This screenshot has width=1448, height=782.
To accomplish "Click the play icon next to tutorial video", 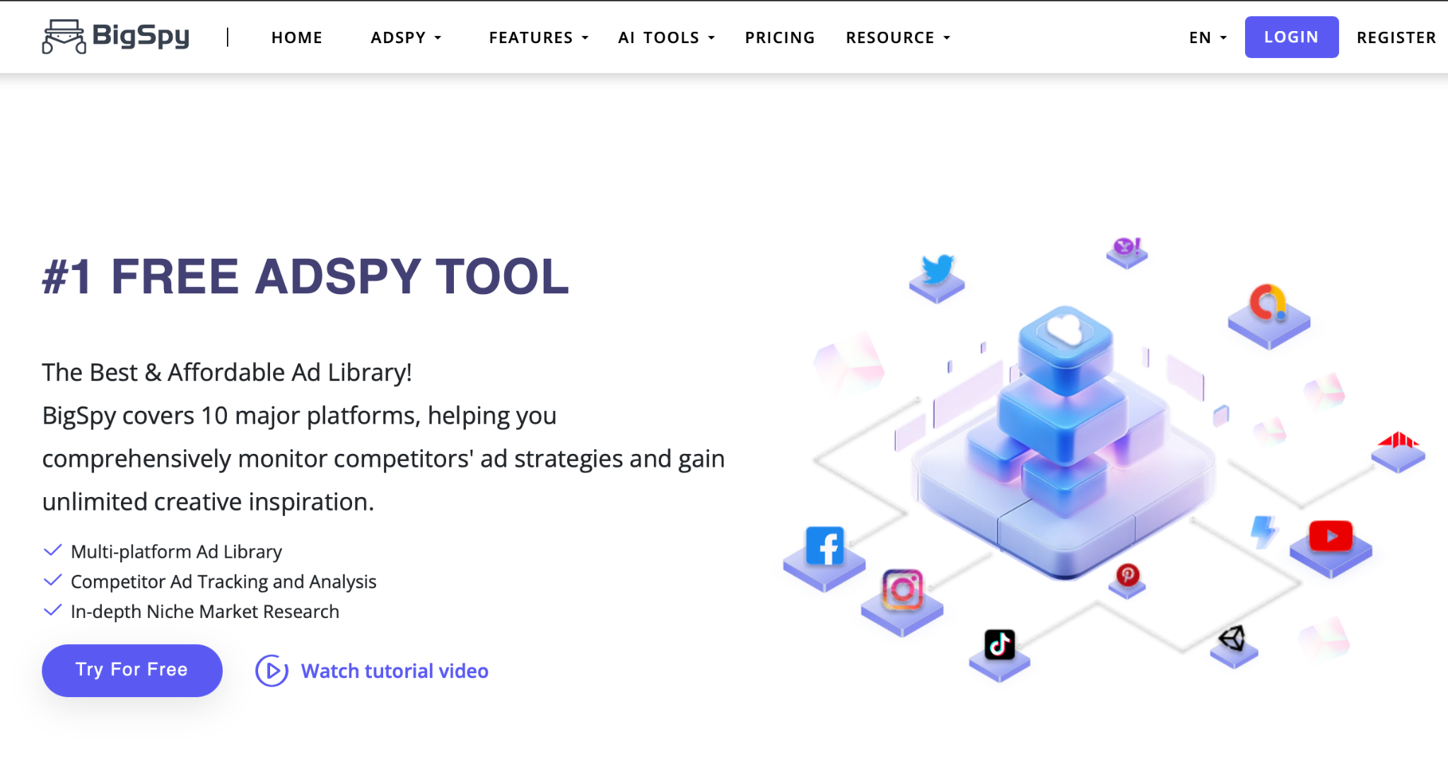I will [271, 670].
